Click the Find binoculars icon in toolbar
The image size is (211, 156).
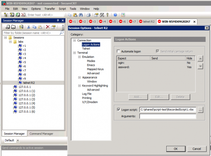click(x=81, y=15)
